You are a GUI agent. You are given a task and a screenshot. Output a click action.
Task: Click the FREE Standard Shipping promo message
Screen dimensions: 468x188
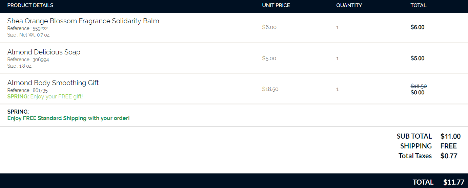tap(68, 118)
